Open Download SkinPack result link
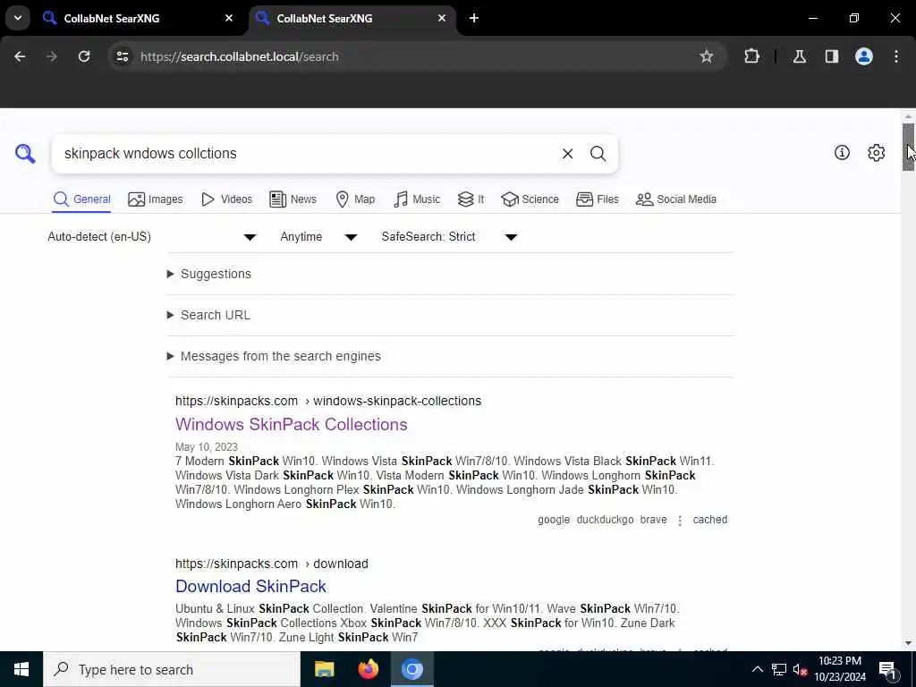 pyautogui.click(x=250, y=586)
